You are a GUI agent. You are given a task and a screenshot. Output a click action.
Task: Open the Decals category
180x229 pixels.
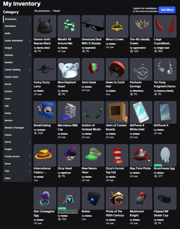pos(8,84)
